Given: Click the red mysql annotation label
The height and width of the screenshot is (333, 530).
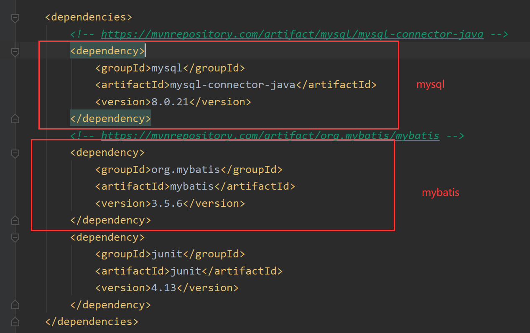Looking at the screenshot, I should 430,84.
